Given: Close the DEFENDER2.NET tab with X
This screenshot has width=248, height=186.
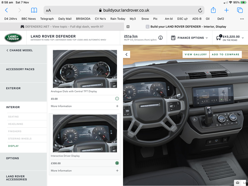Looking at the screenshot, I should coord(128,27).
